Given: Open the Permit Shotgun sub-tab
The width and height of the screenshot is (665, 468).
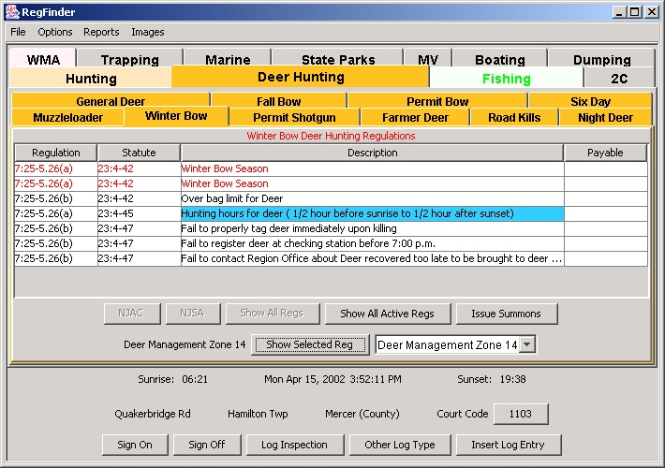Looking at the screenshot, I should 294,117.
